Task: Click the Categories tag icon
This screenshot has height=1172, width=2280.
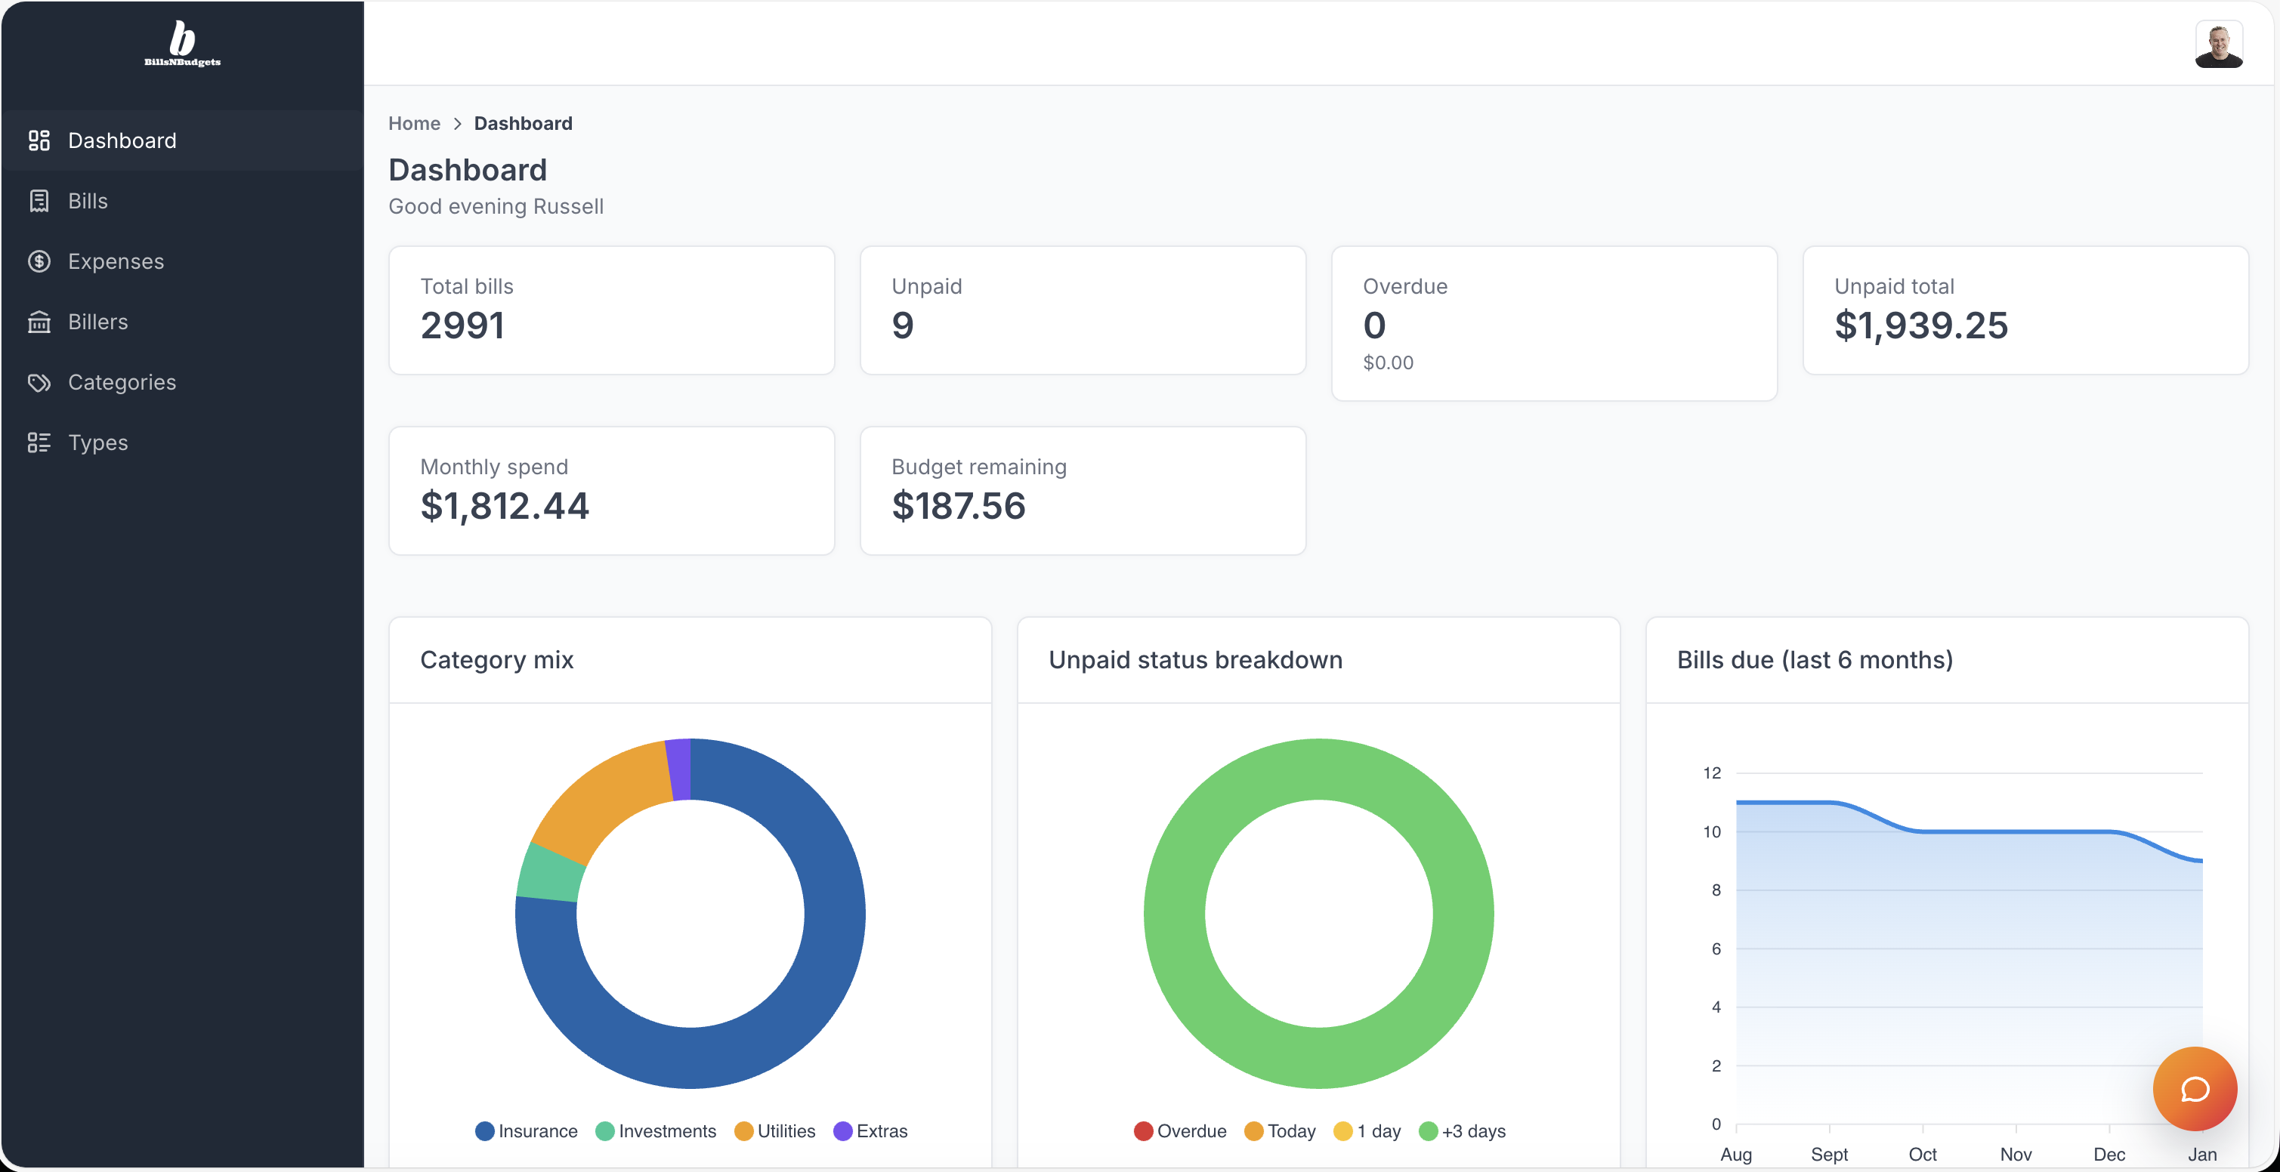Action: 39,382
